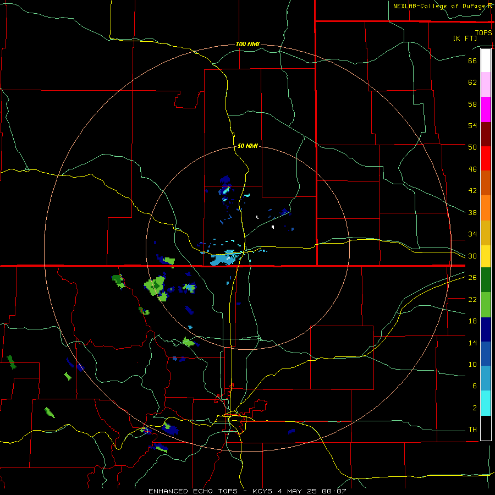This screenshot has width=495, height=495.
Task: Click the 'KCYS' radar site identifier
Action: [263, 491]
